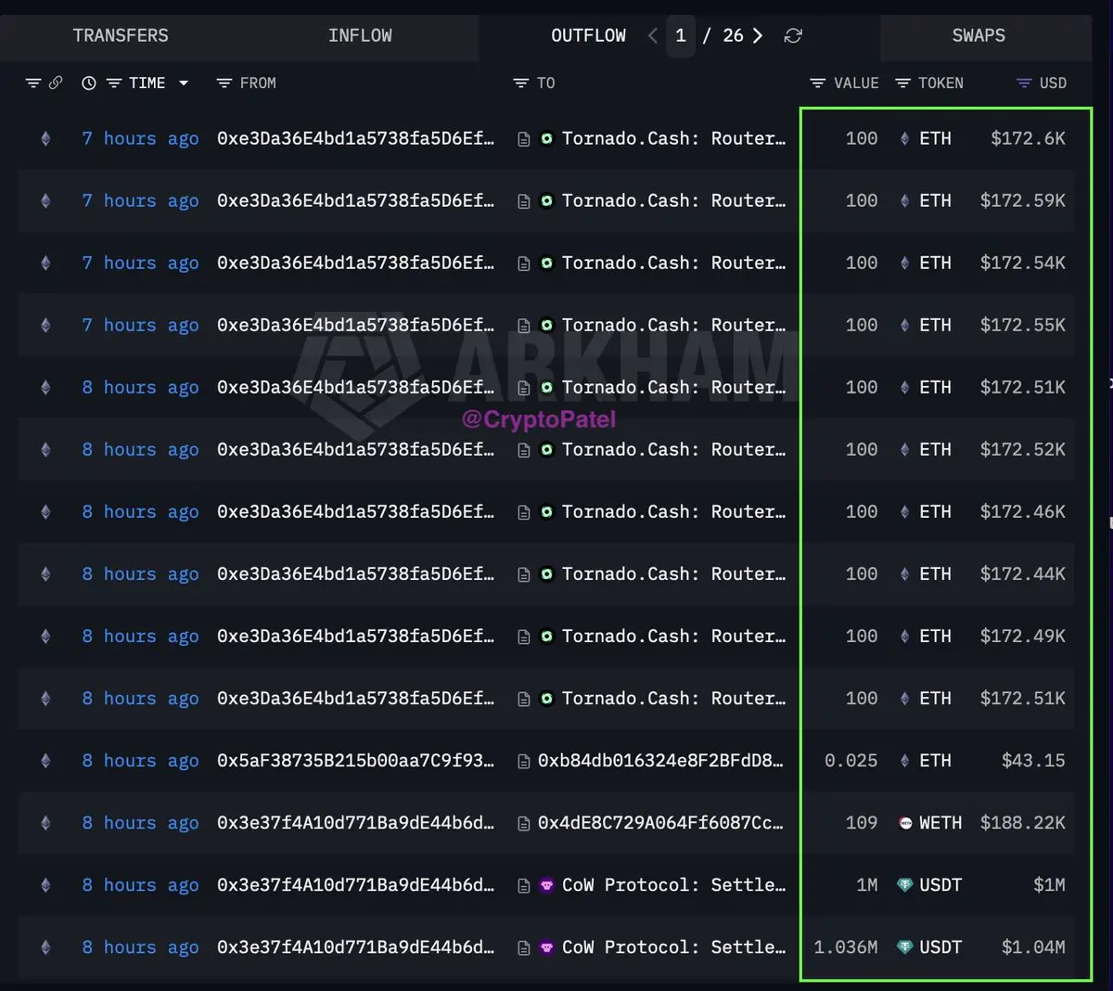The height and width of the screenshot is (991, 1113).
Task: Click the clock icon beside TIME
Action: [89, 84]
